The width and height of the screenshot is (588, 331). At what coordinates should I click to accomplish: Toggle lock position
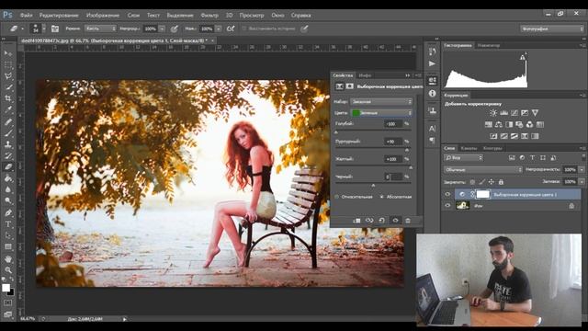coord(492,182)
